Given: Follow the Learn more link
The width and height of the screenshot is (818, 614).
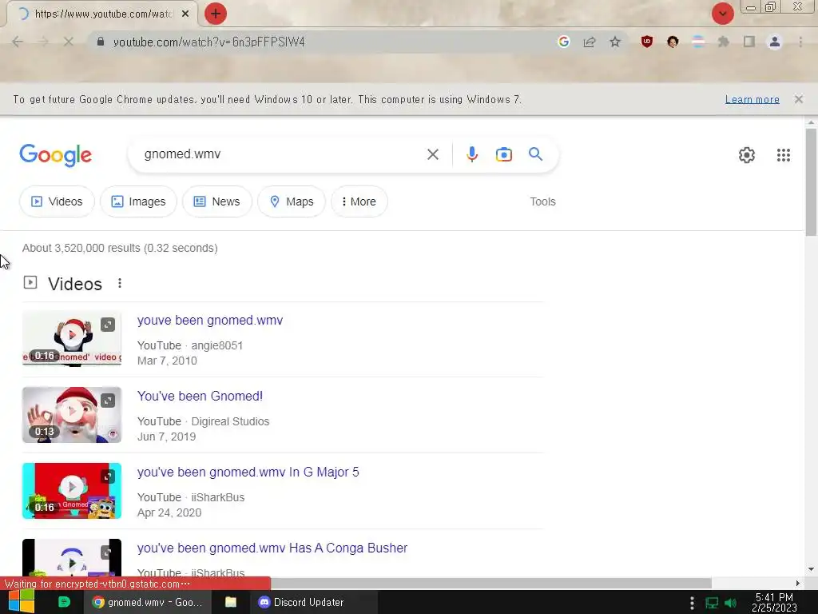Looking at the screenshot, I should (x=752, y=99).
